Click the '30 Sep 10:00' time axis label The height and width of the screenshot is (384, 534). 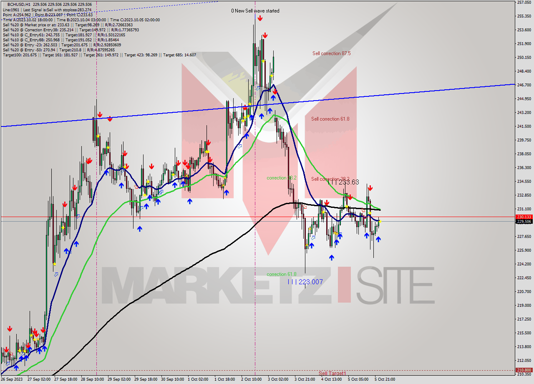tap(173, 379)
